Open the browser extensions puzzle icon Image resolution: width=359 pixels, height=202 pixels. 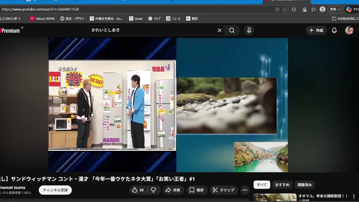(x=294, y=10)
